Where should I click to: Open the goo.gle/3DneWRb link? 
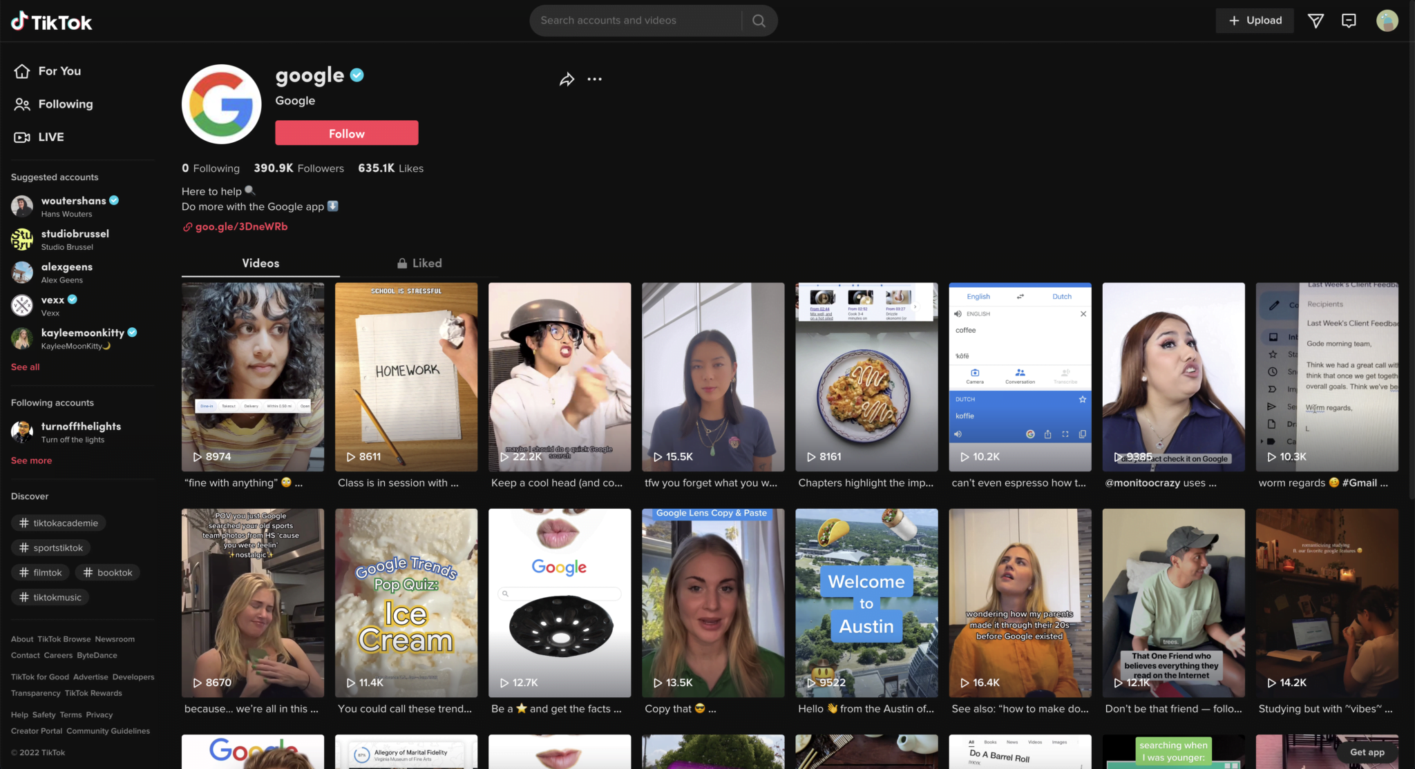240,226
